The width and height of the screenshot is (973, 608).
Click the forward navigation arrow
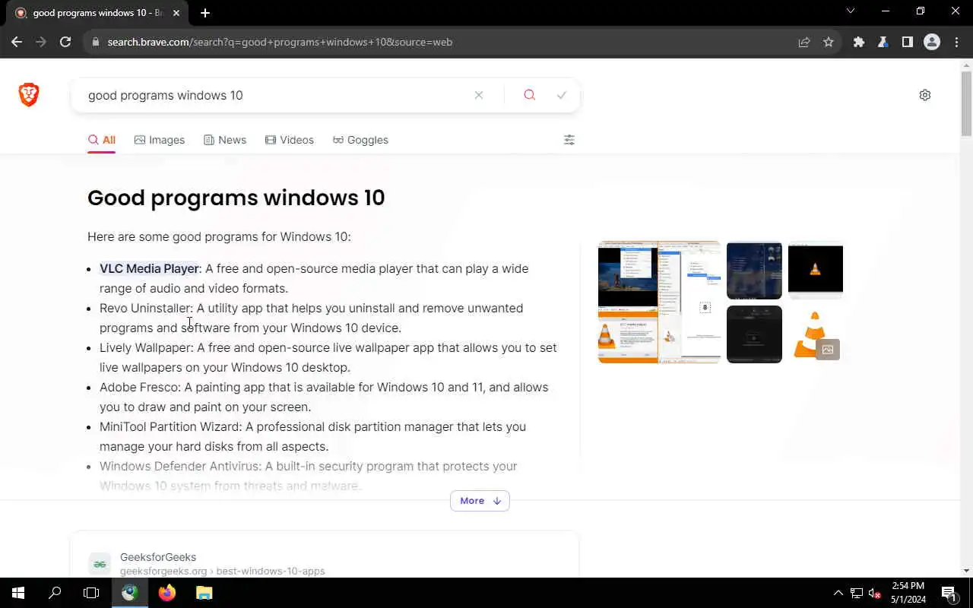pos(41,42)
